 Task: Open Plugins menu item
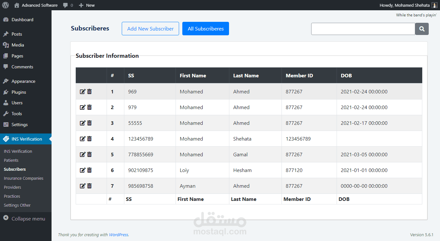(26, 92)
